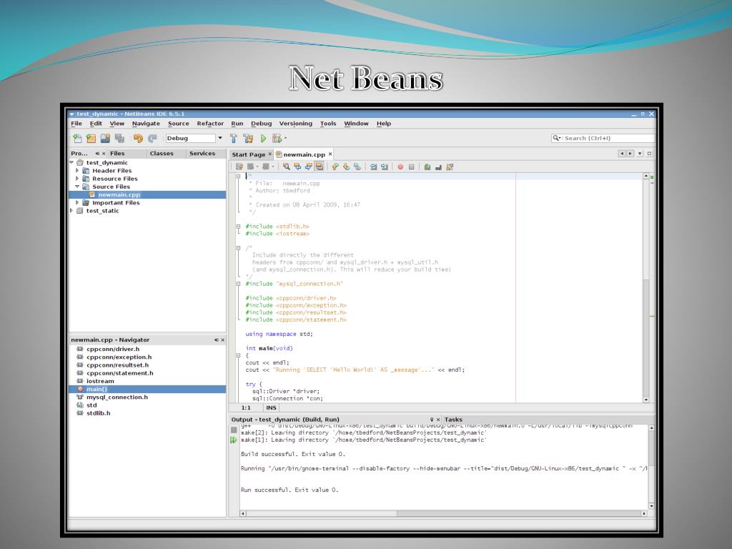
Task: Expand the Header Files folder
Action: 77,170
